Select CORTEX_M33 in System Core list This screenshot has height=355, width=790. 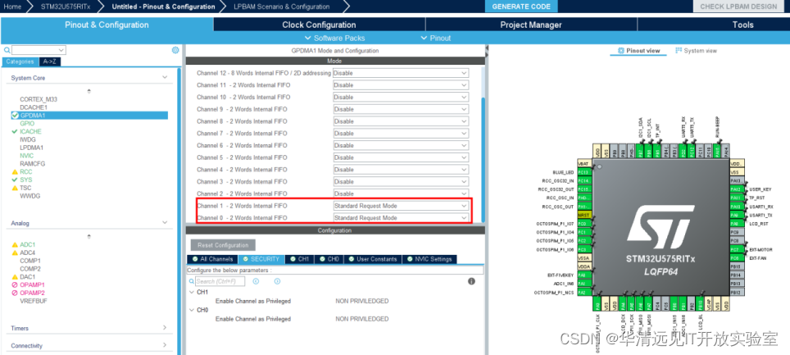(39, 99)
